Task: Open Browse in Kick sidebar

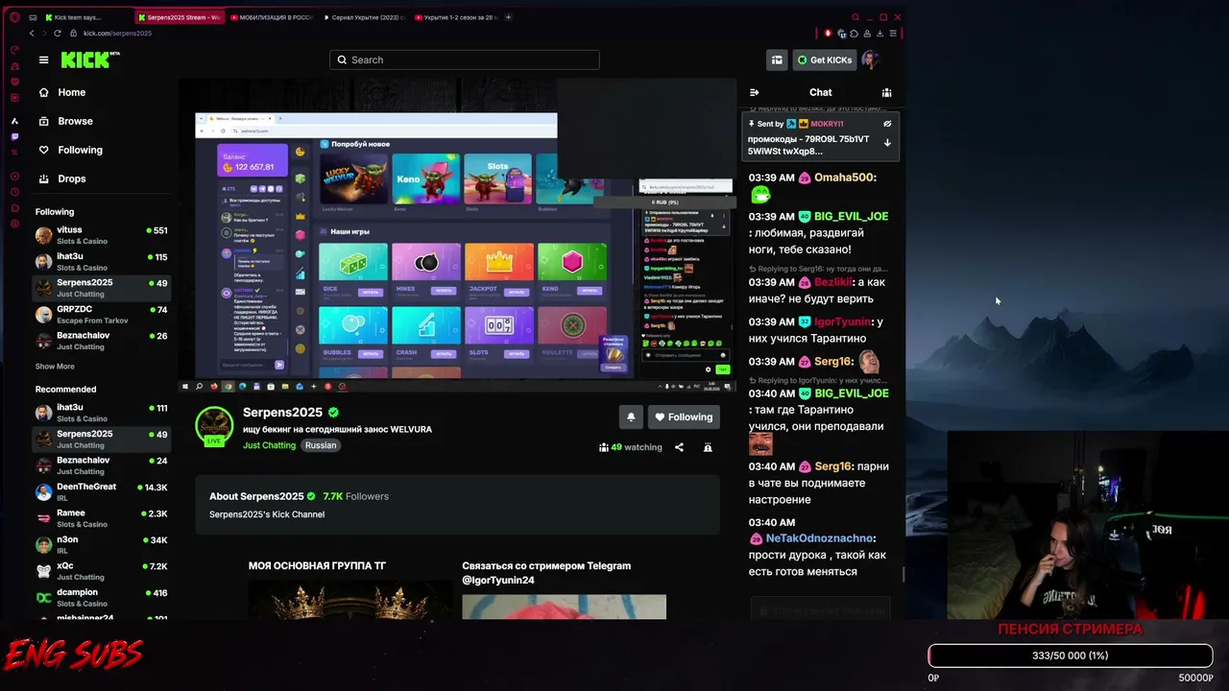Action: pos(66,121)
